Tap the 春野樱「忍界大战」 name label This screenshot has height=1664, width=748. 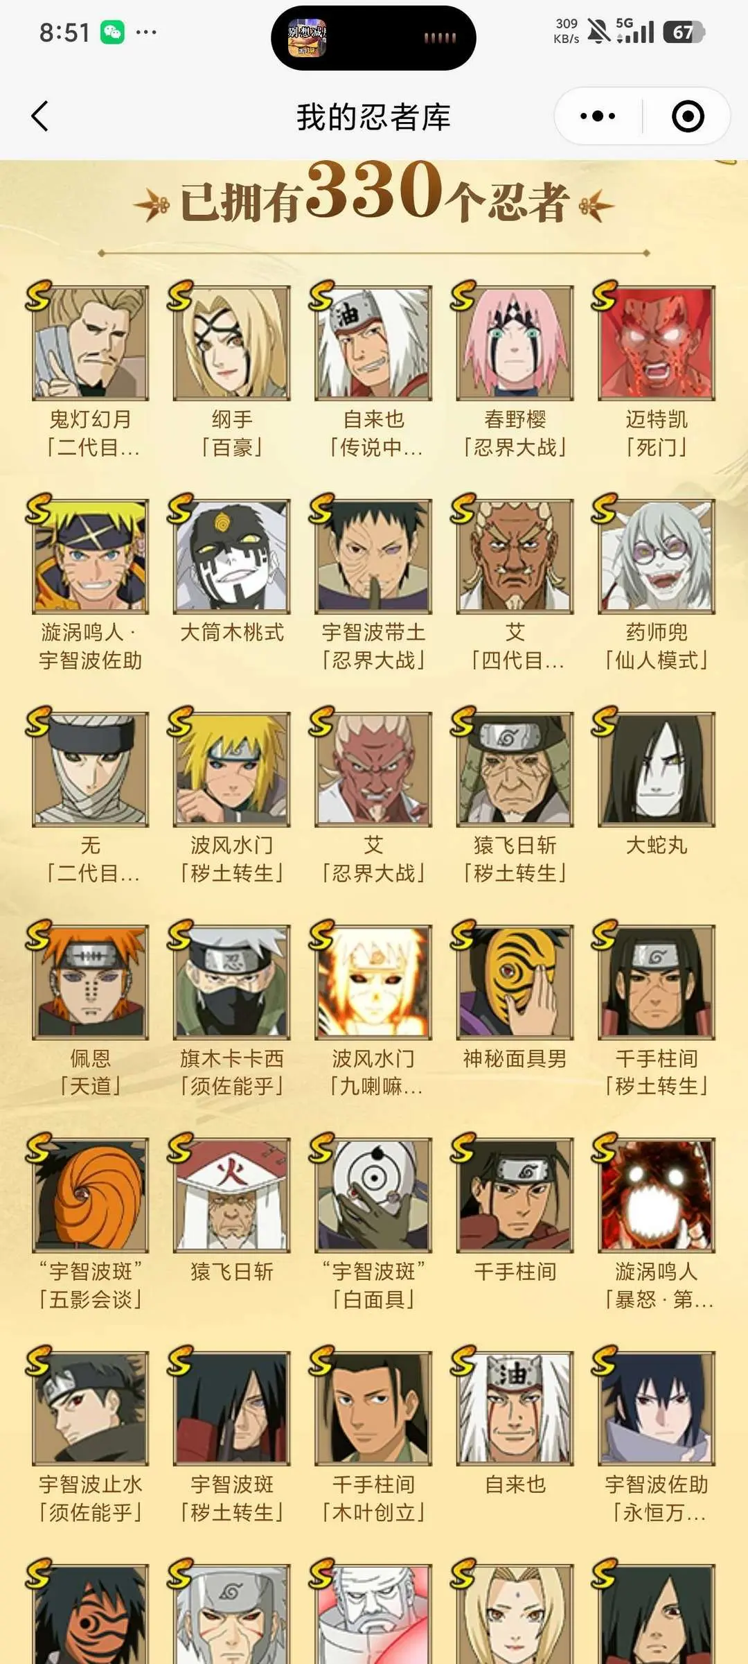[515, 433]
